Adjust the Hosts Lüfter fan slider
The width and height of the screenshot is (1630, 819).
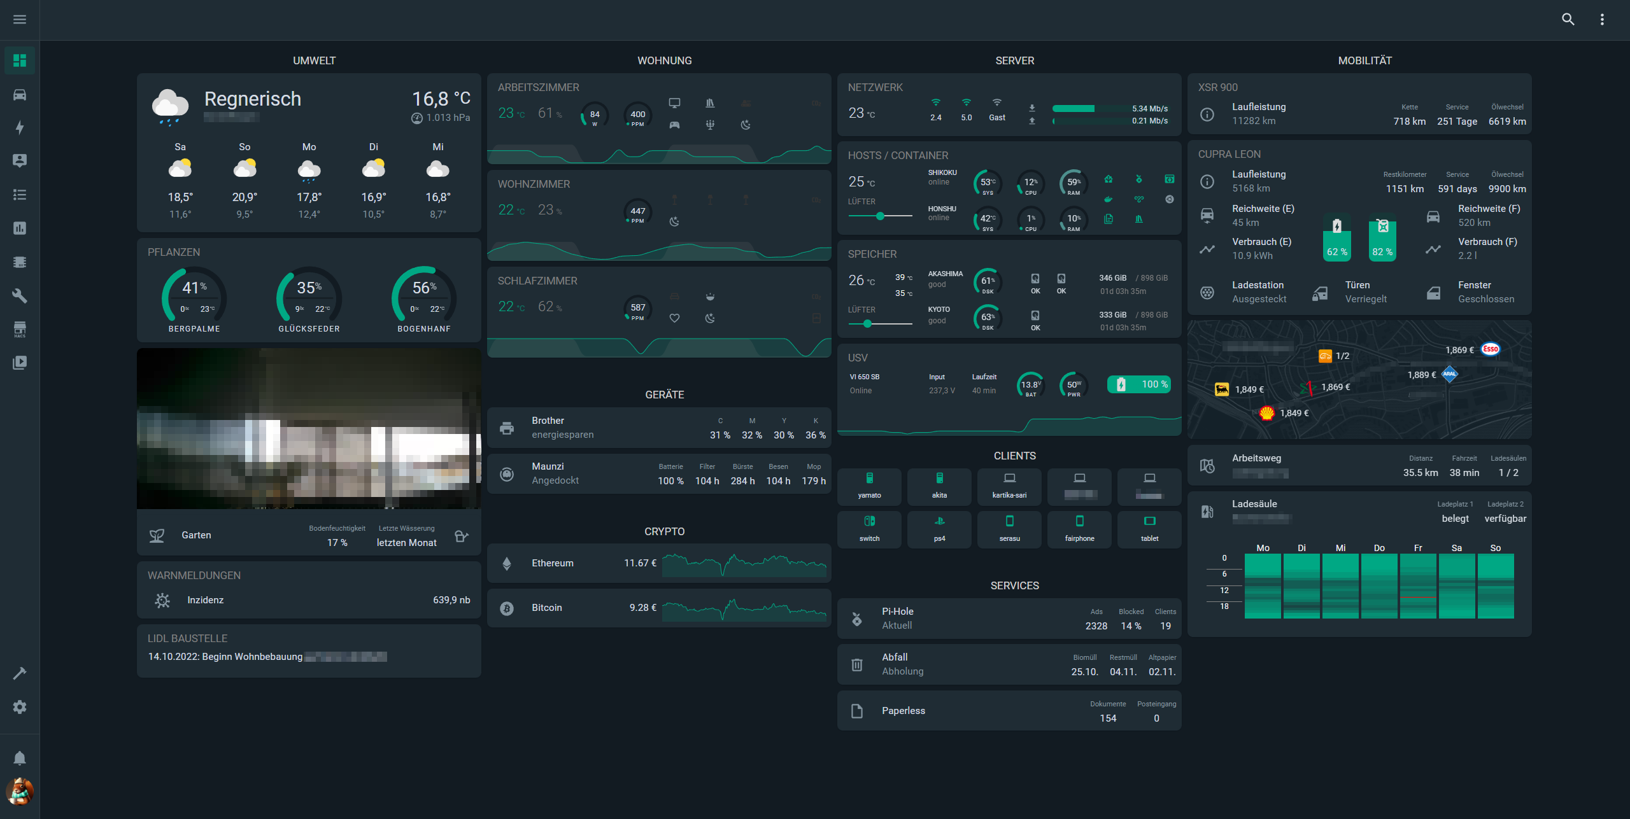tap(880, 216)
